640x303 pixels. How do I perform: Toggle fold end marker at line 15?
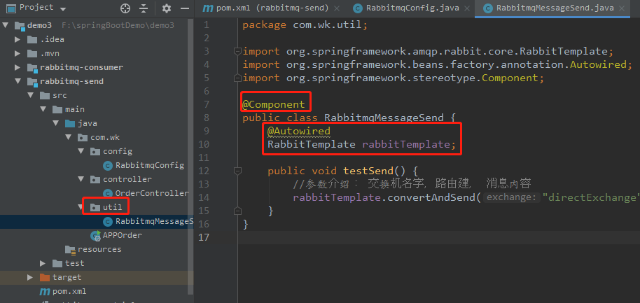click(237, 211)
